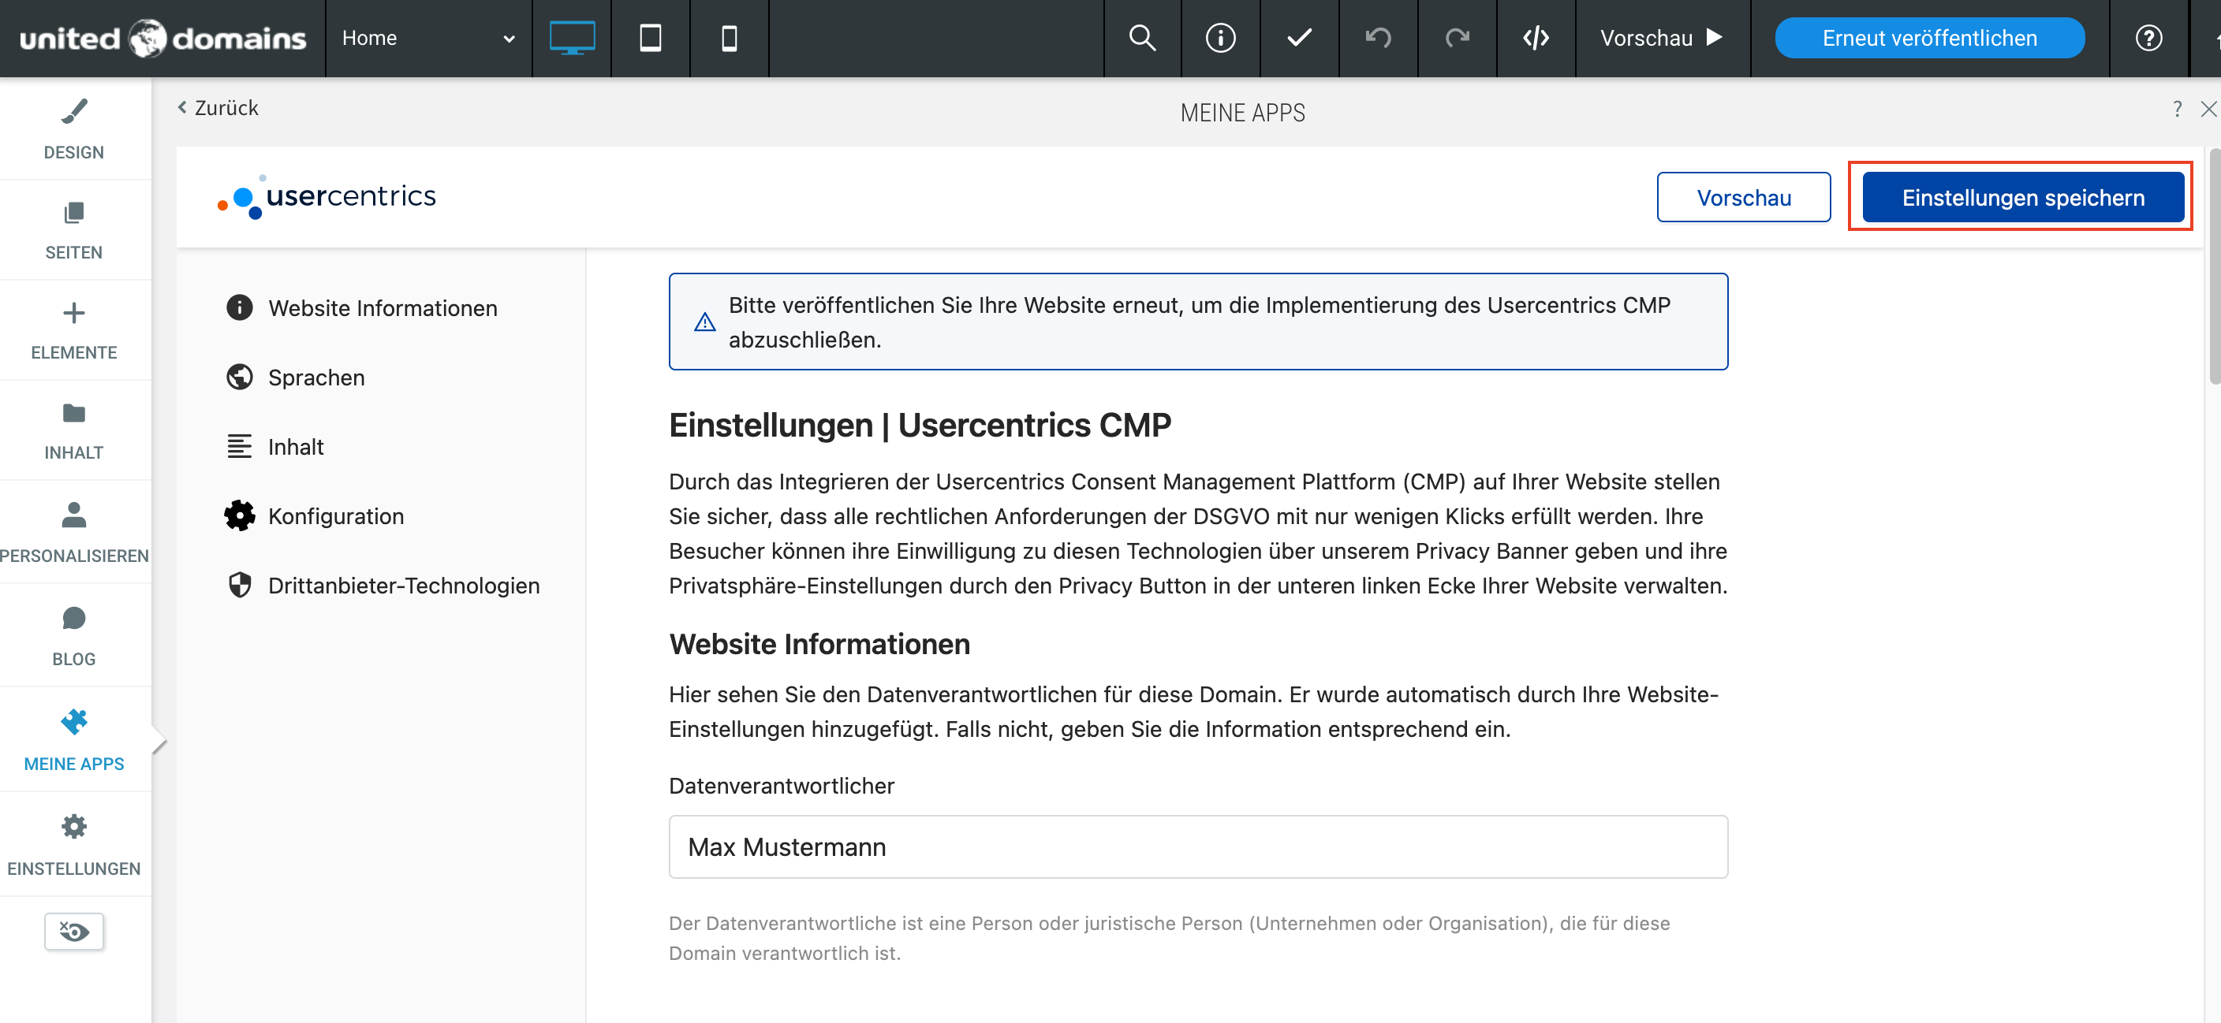Image resolution: width=2221 pixels, height=1023 pixels.
Task: Select Website Informationen menu item
Action: pyautogui.click(x=362, y=307)
